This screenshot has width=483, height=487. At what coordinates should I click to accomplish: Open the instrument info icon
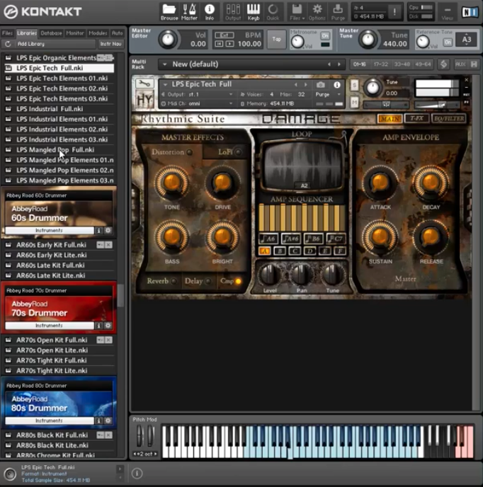coord(337,85)
